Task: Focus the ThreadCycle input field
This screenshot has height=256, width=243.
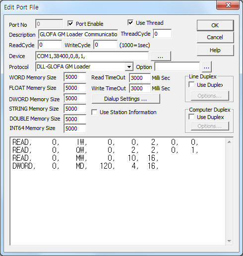Action: (162, 34)
